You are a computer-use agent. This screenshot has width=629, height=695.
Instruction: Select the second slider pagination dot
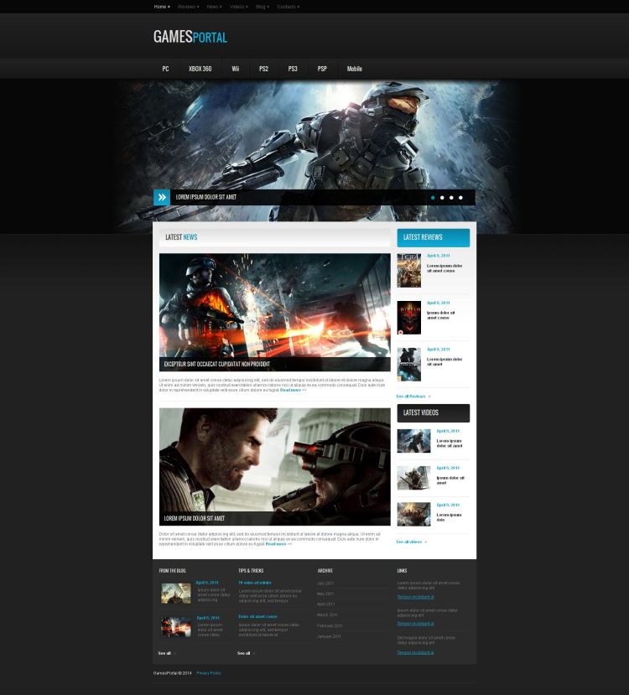point(442,198)
